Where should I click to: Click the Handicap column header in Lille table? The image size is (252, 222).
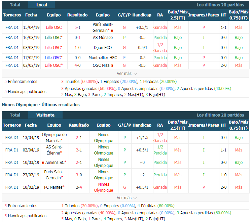pyautogui.click(x=142, y=15)
